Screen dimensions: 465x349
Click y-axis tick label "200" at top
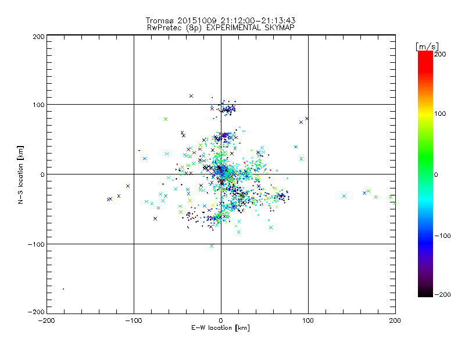coord(38,37)
